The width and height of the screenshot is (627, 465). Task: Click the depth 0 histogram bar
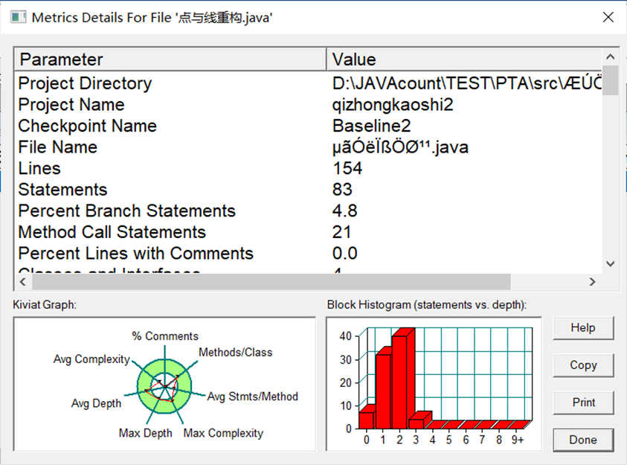367,420
